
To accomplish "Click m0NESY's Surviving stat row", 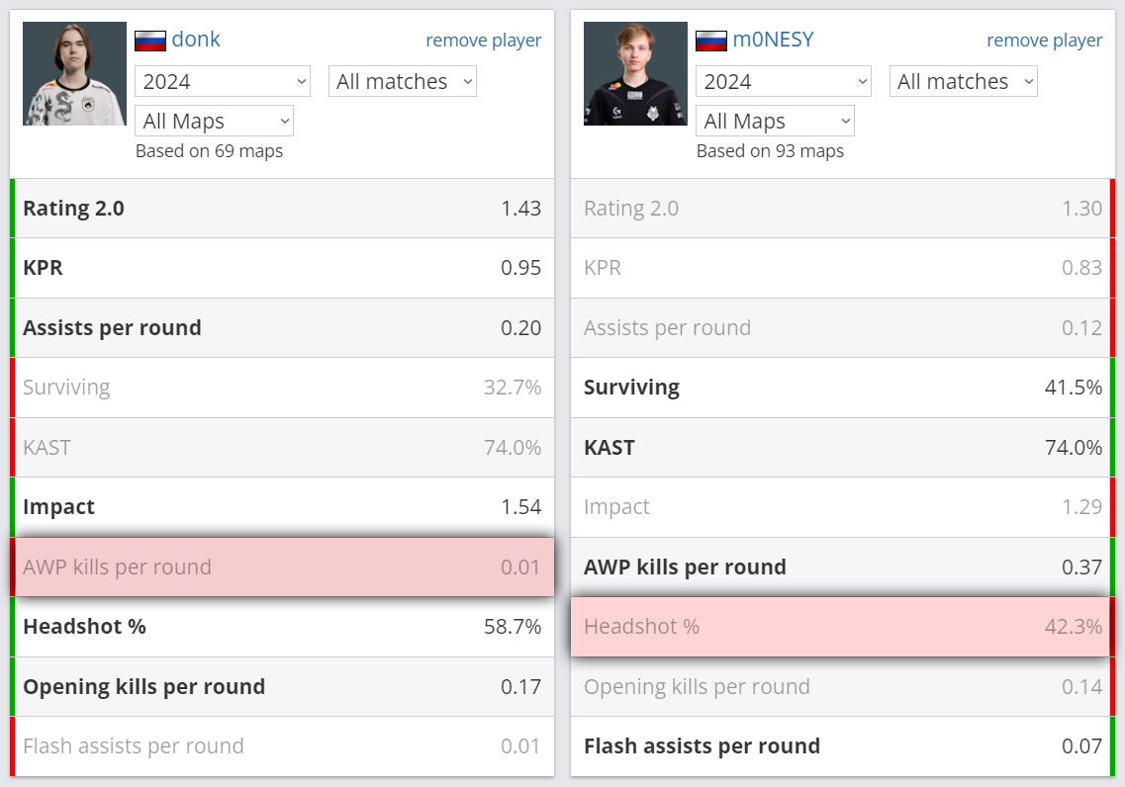I will (x=843, y=388).
